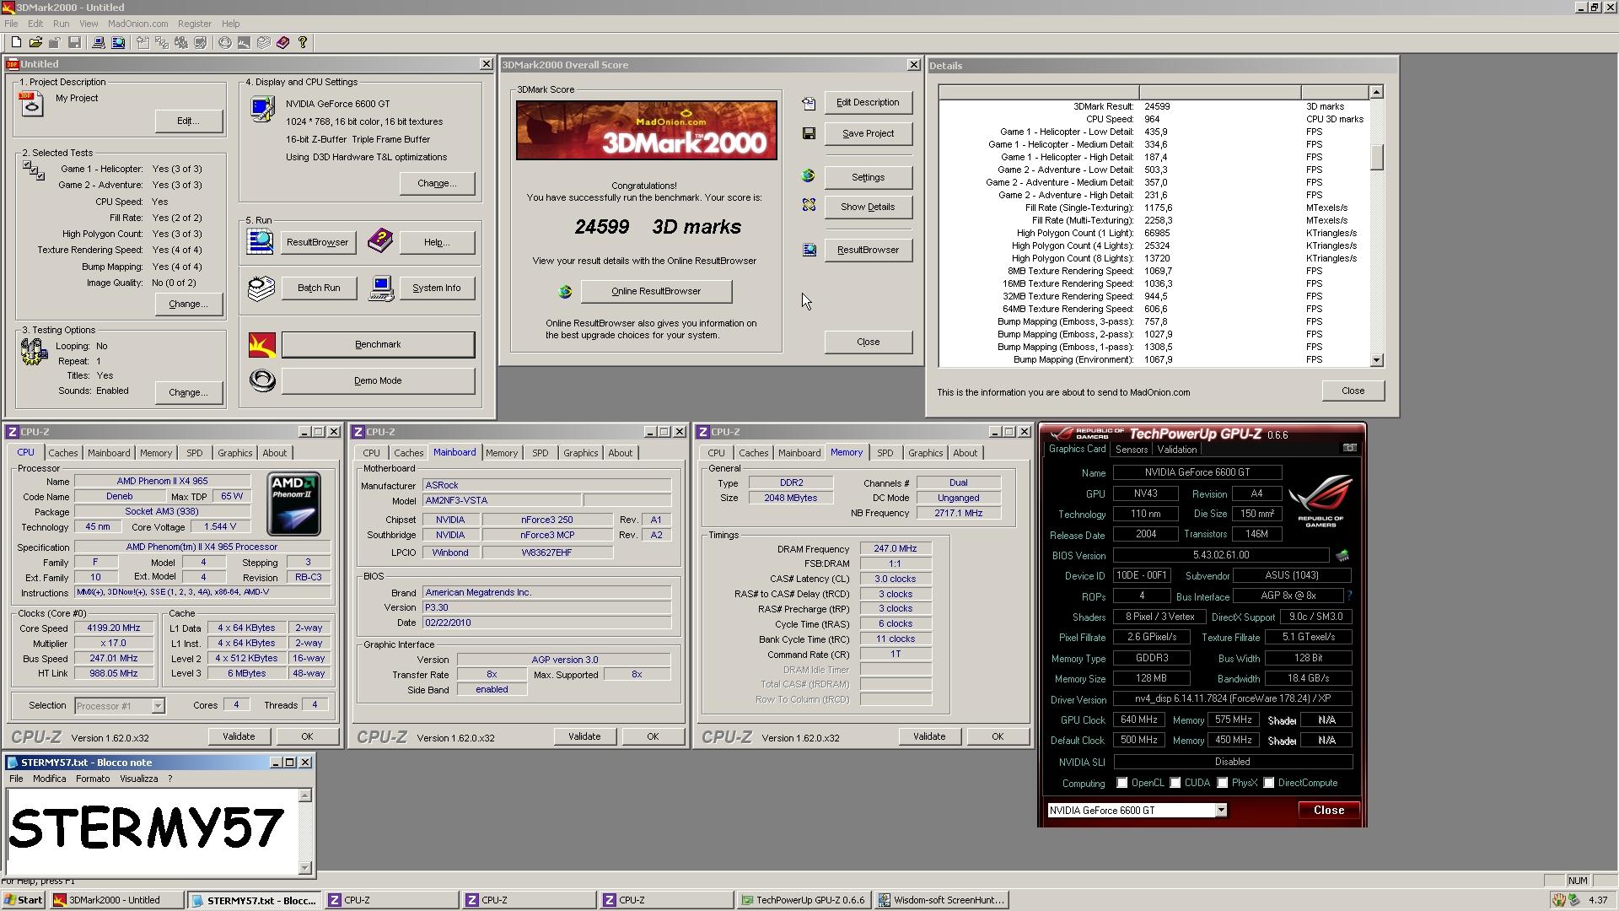1619x911 pixels.
Task: Click the purple book icon left of Help
Action: pyautogui.click(x=380, y=241)
